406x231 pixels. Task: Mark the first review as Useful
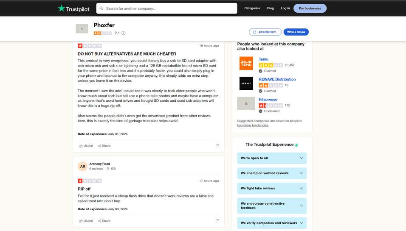(x=86, y=146)
